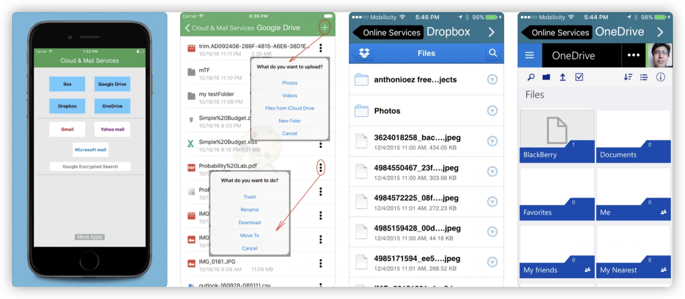The image size is (685, 299).
Task: Open the Microsoft mail button
Action: click(x=91, y=150)
